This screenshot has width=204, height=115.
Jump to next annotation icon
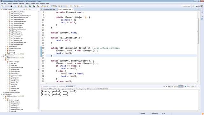[x=67, y=6]
